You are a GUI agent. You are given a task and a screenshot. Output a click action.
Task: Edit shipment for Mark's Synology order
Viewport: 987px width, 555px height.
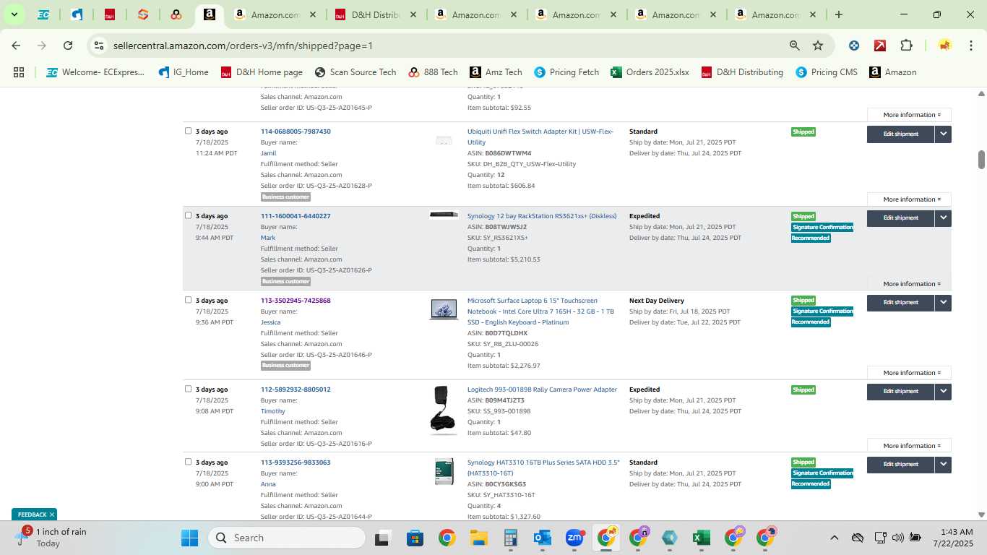point(901,218)
